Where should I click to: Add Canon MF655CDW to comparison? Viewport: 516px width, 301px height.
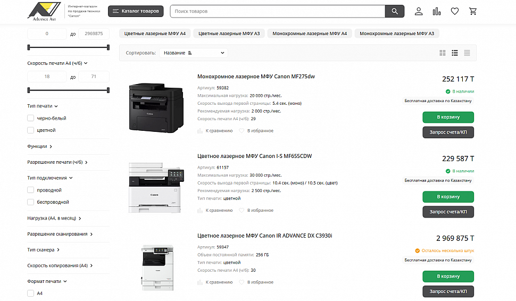215,211
